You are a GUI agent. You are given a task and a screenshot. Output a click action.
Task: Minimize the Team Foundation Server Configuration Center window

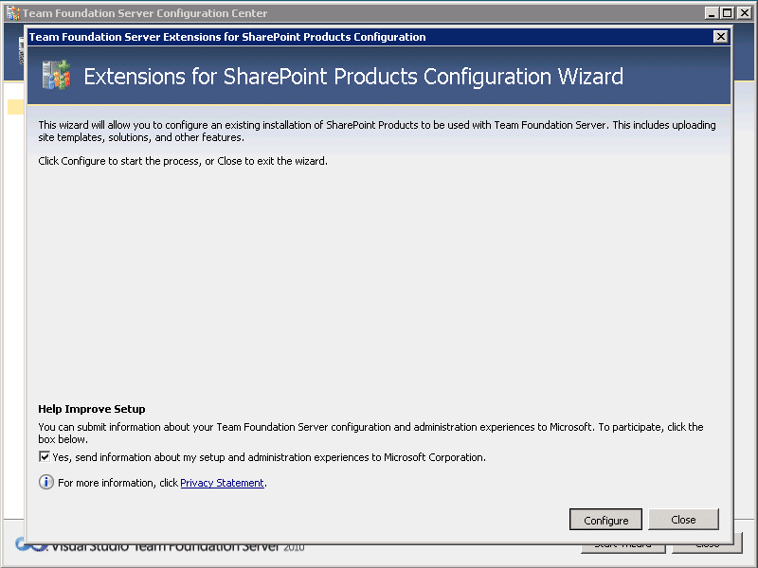(x=711, y=13)
